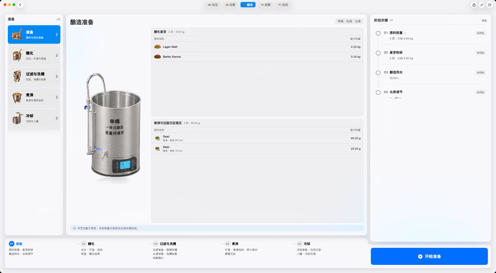496x273 pixels.
Task: Click the 开始准备 button
Action: pyautogui.click(x=429, y=256)
